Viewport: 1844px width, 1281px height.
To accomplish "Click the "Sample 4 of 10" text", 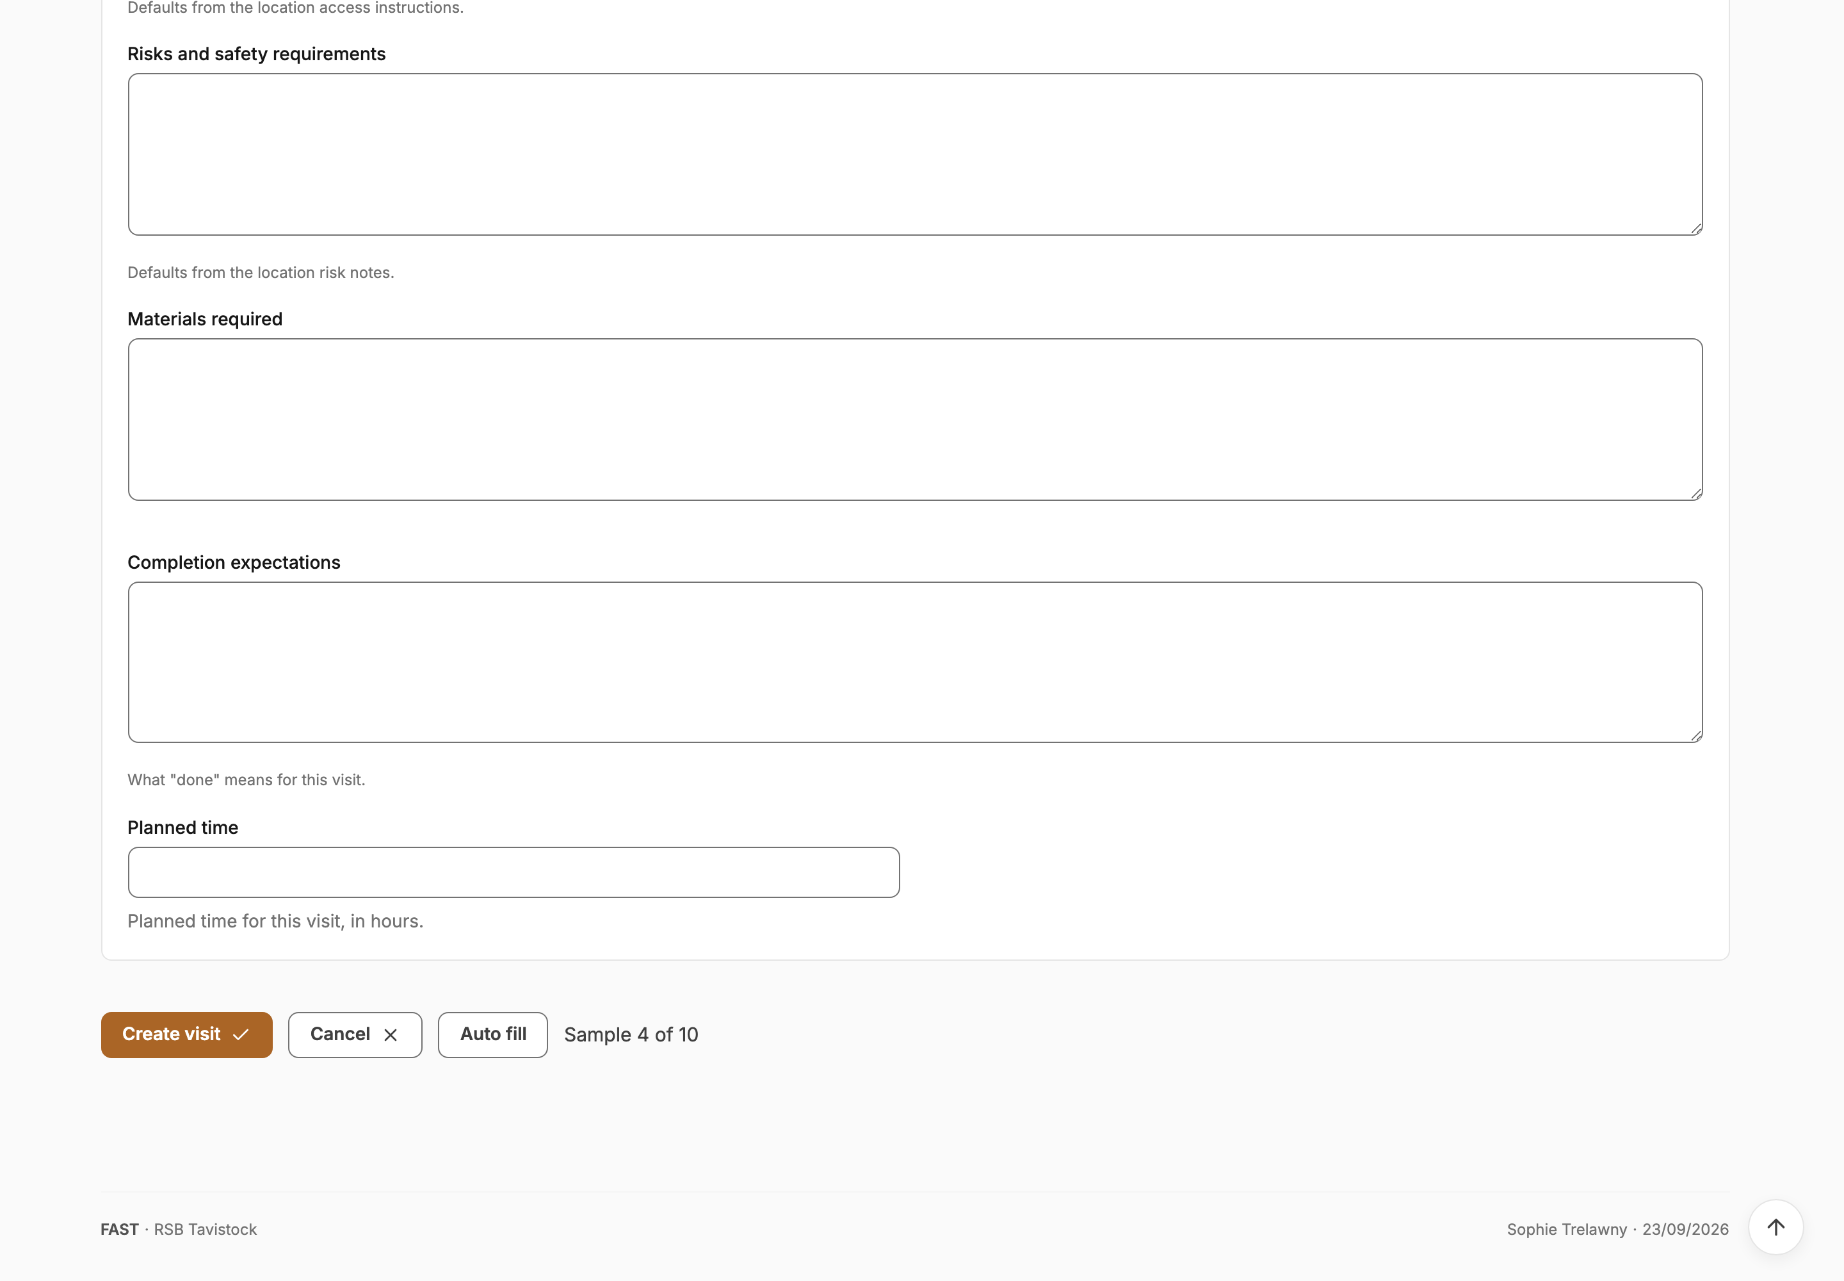I will point(631,1034).
